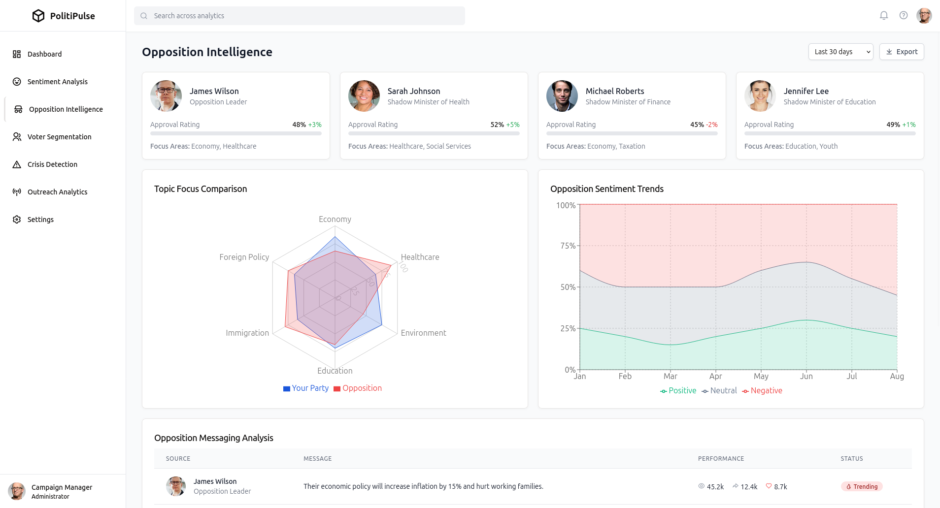Click the shares arrow icon next to 12.4k

click(736, 486)
